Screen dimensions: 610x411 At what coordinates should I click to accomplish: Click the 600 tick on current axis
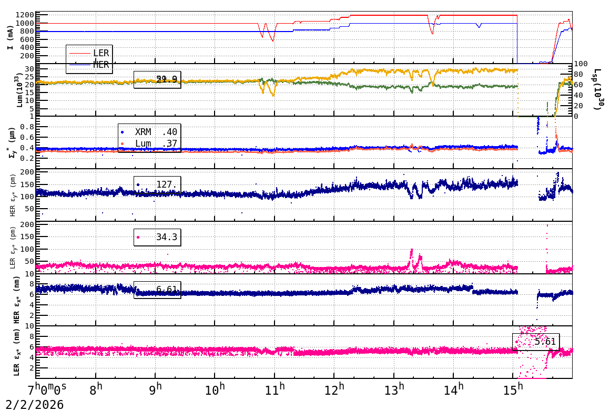pyautogui.click(x=28, y=39)
